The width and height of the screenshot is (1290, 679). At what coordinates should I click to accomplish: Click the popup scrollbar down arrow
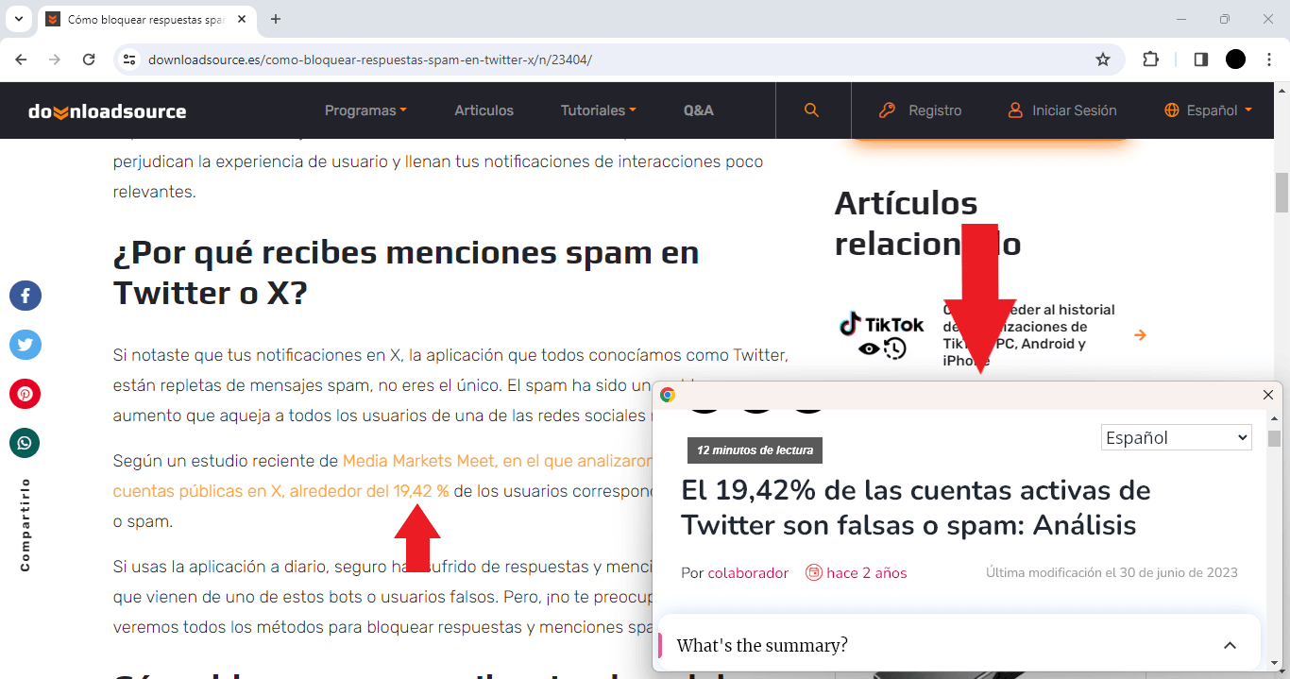1275,664
